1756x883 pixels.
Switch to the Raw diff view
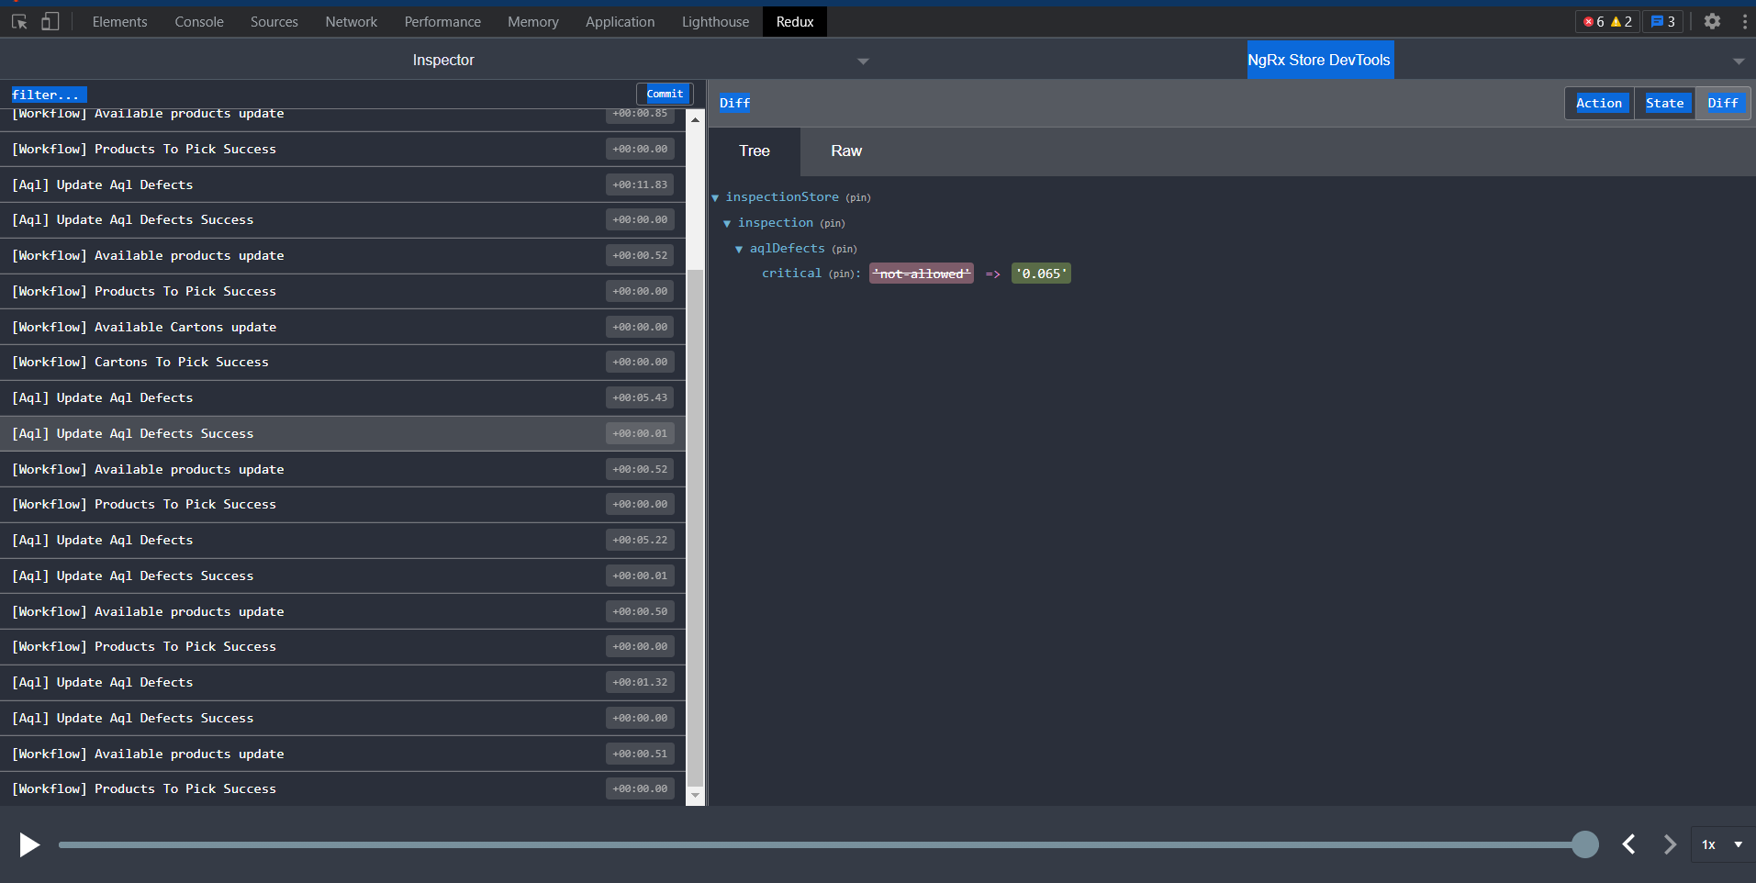(846, 151)
